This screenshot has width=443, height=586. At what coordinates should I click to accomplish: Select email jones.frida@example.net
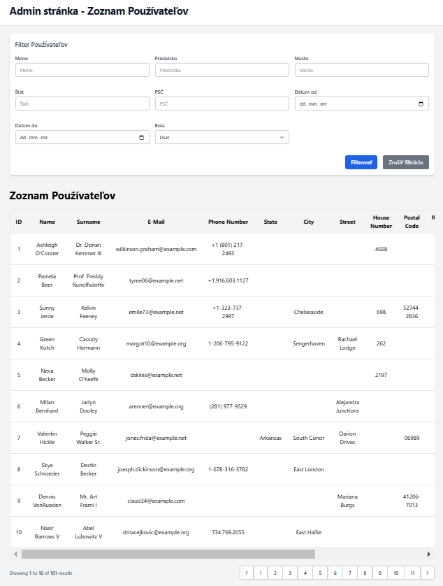tap(156, 438)
